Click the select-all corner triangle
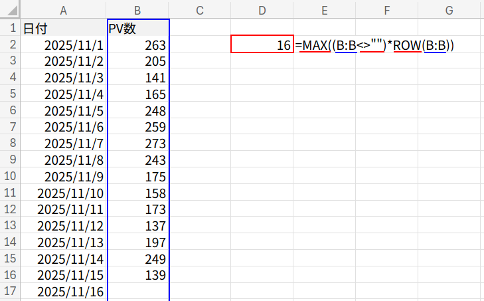The image size is (484, 301). 10,9
